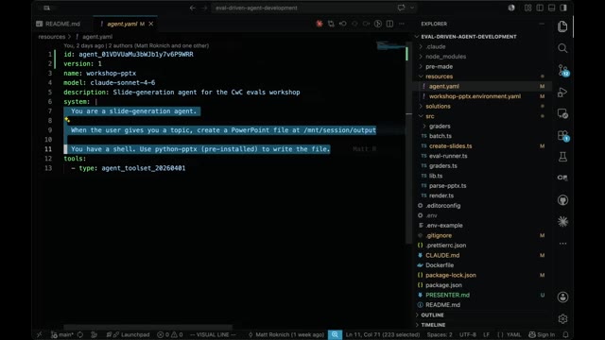Open errors and warnings count in status bar
The image size is (605, 340).
pos(170,334)
